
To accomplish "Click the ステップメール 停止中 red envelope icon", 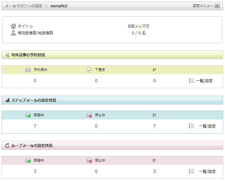I will (89, 115).
